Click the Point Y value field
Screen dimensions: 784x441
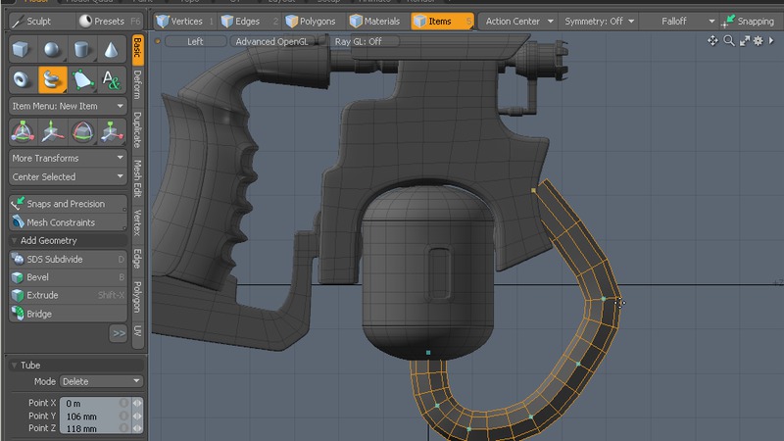[x=88, y=416]
